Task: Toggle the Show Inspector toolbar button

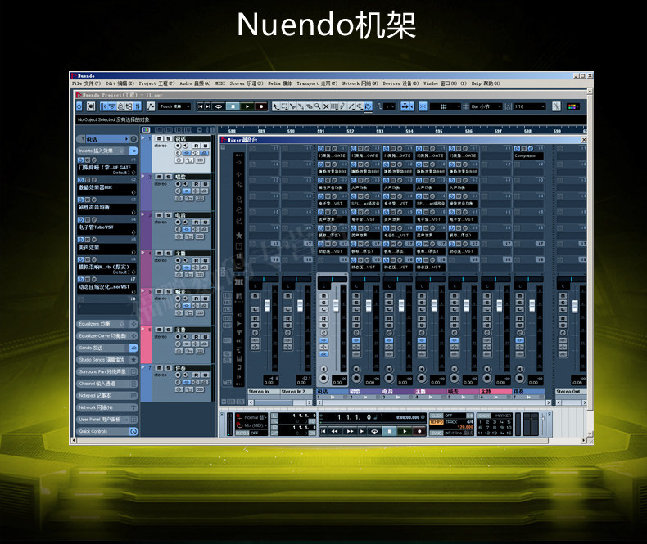Action: coord(103,106)
